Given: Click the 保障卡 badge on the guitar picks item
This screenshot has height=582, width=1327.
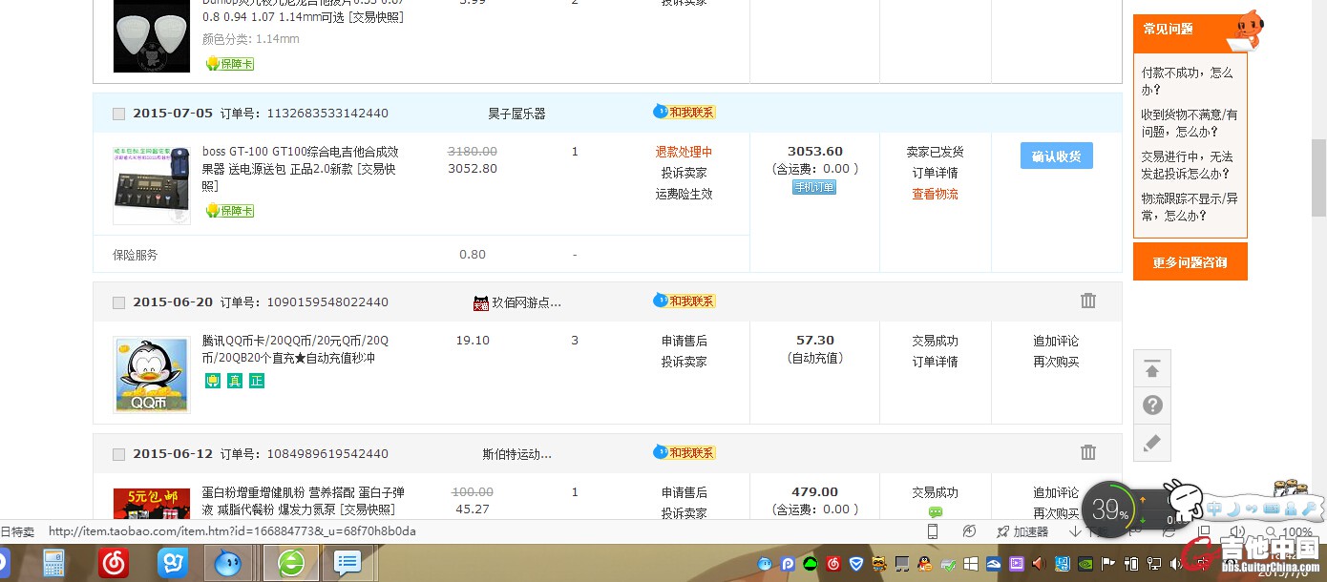Looking at the screenshot, I should (230, 64).
